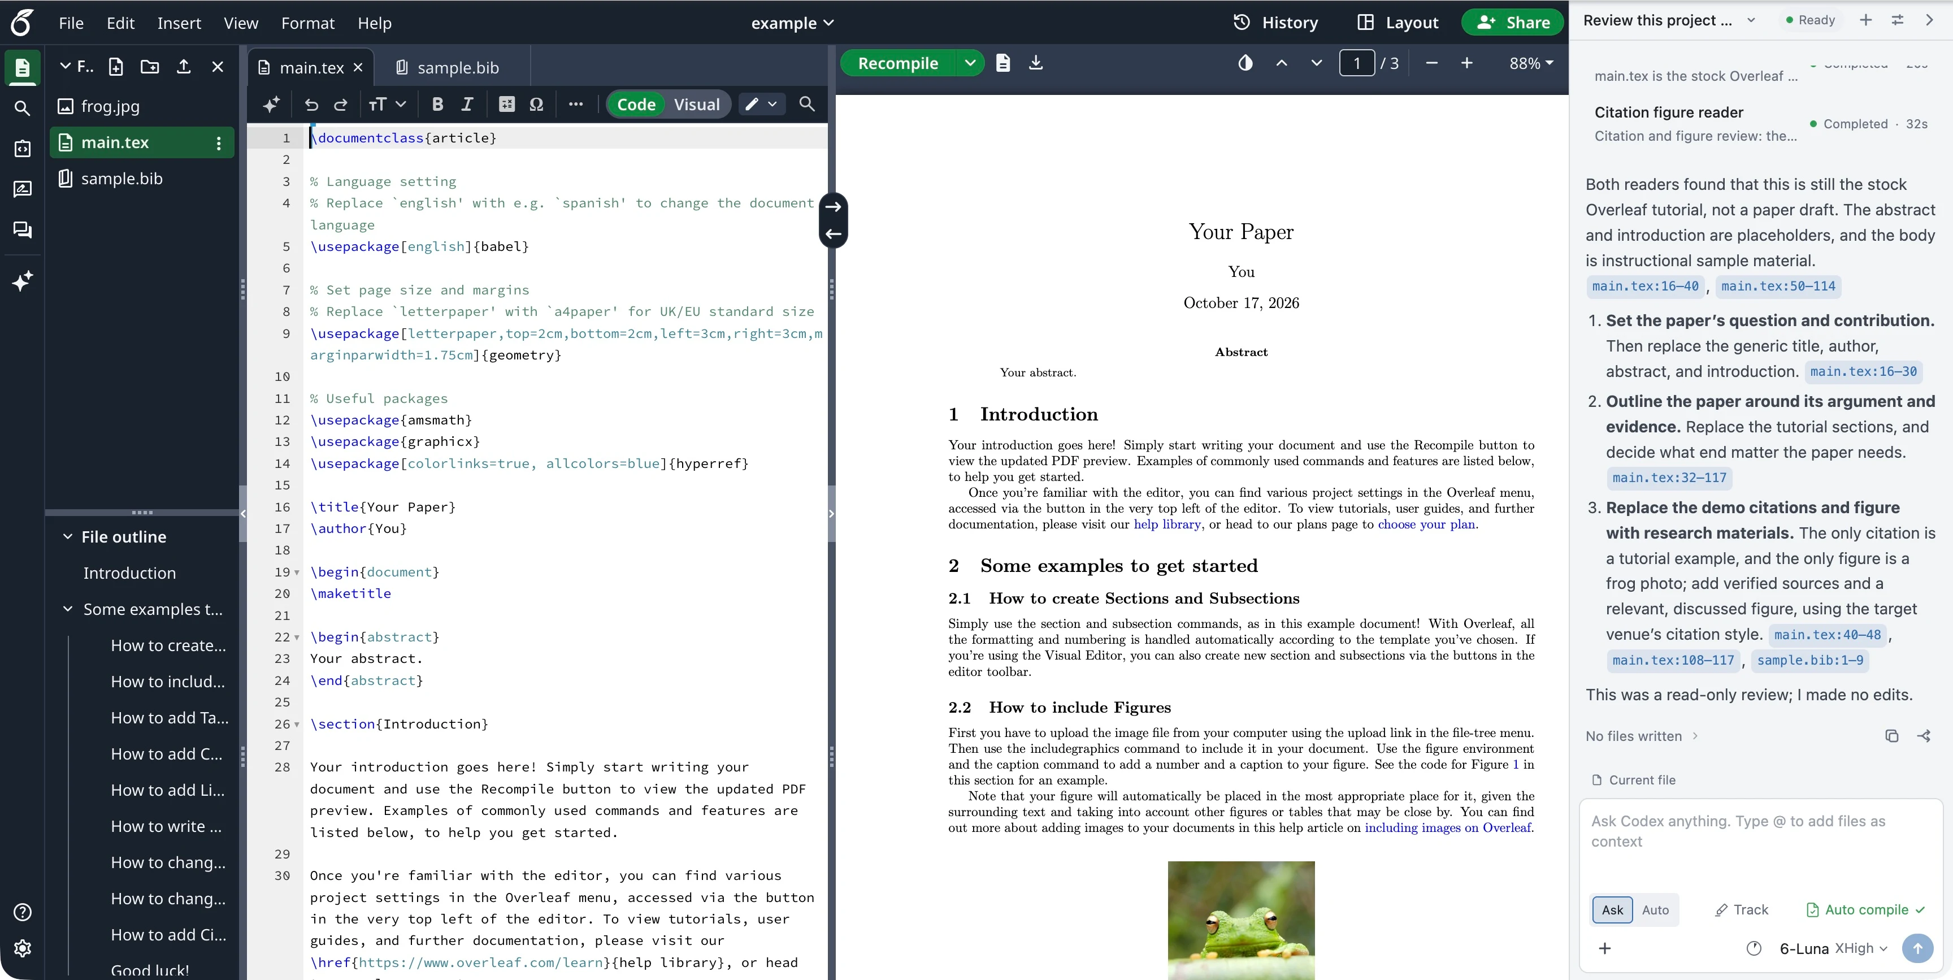The width and height of the screenshot is (1953, 980).
Task: Insert symbol with the Omega icon
Action: coord(536,105)
